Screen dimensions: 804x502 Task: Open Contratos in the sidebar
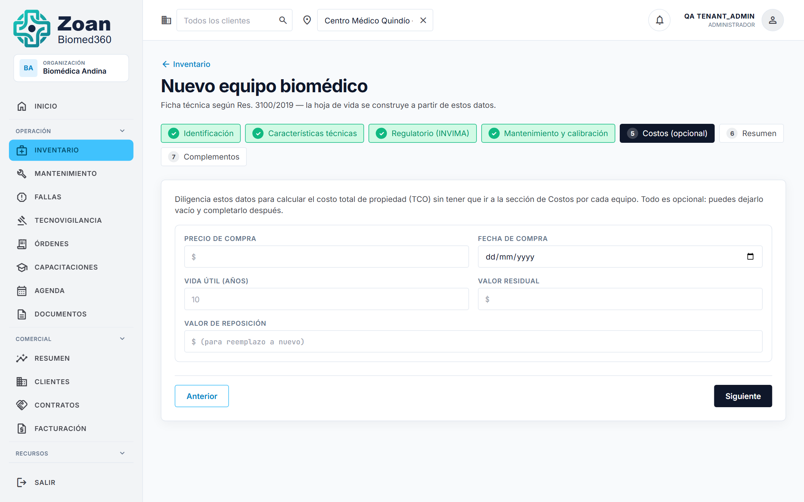pos(71,405)
